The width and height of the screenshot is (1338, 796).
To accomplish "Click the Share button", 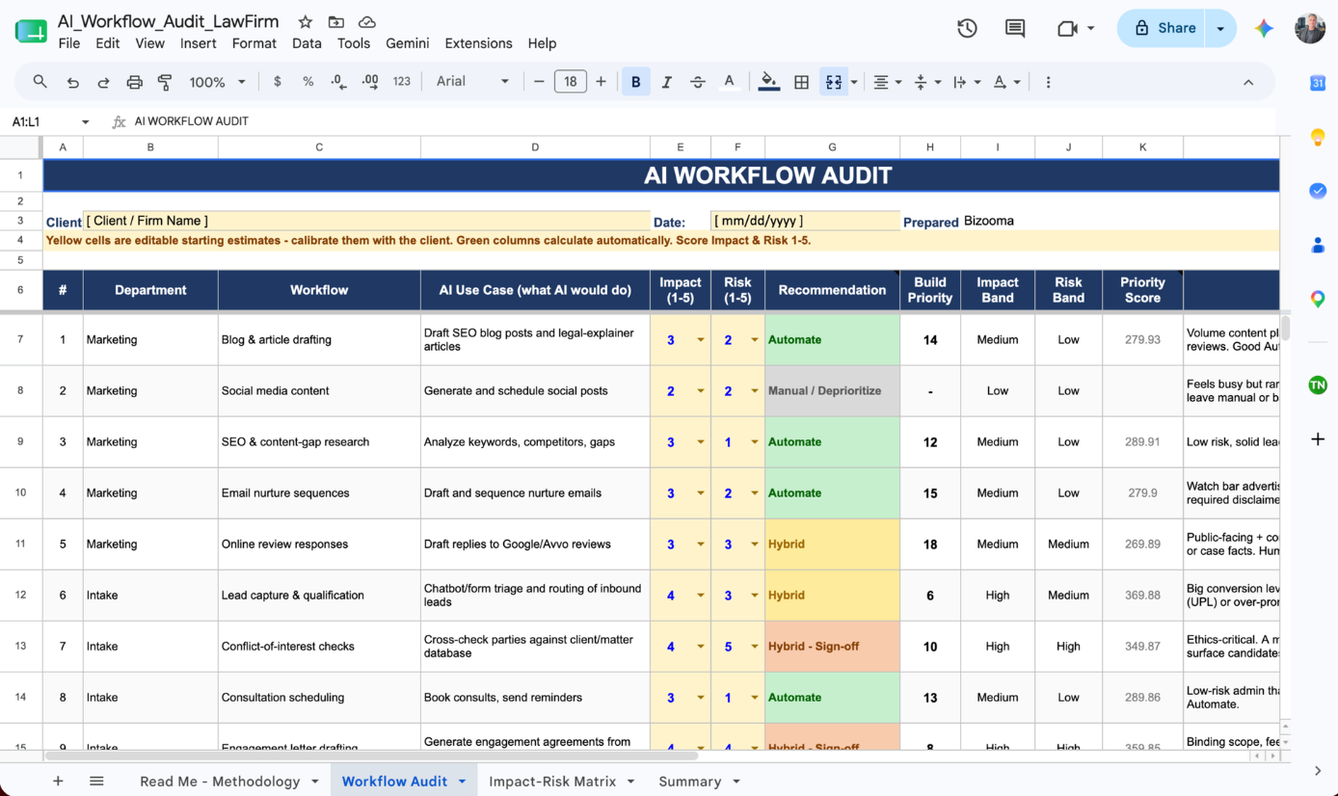I will [1164, 28].
